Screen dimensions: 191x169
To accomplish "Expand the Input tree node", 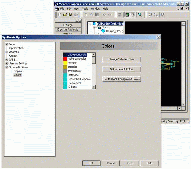I will 7,44.
